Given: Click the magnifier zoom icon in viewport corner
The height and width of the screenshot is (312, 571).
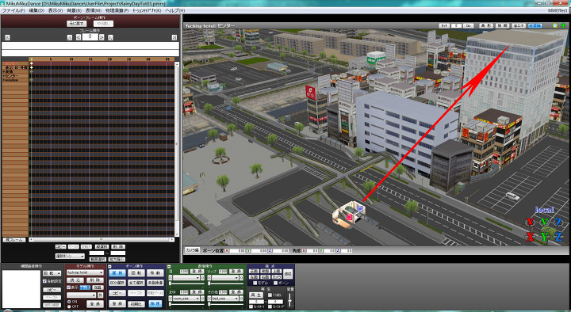Looking at the screenshot, I should [x=555, y=26].
